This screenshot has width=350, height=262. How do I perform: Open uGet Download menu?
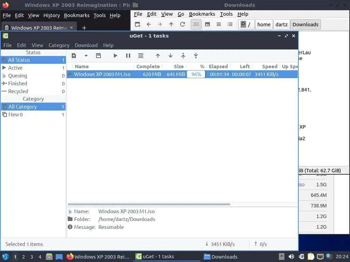pos(86,45)
